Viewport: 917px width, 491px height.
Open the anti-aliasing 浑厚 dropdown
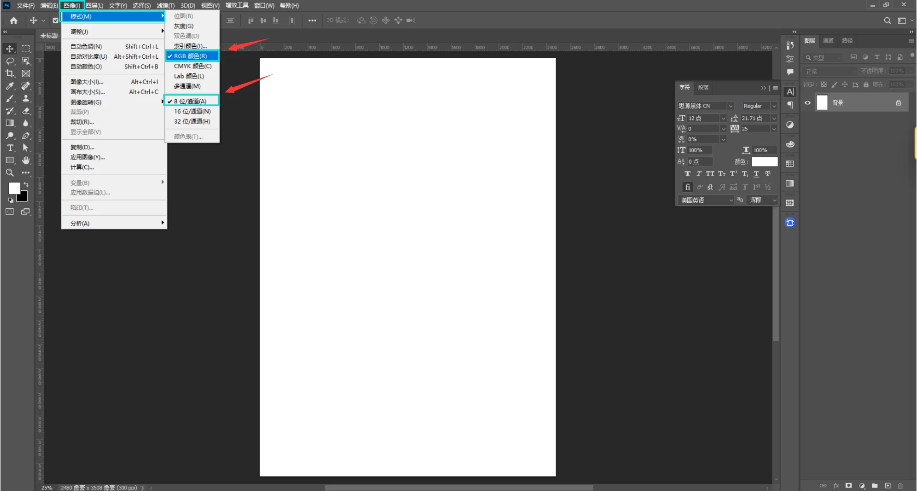(763, 201)
